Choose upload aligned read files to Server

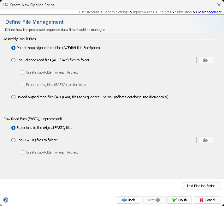tap(13, 97)
